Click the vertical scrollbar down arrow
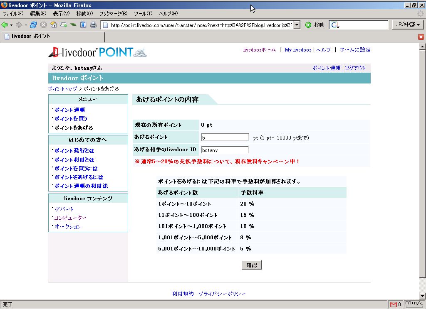The width and height of the screenshot is (426, 309). pyautogui.click(x=423, y=296)
